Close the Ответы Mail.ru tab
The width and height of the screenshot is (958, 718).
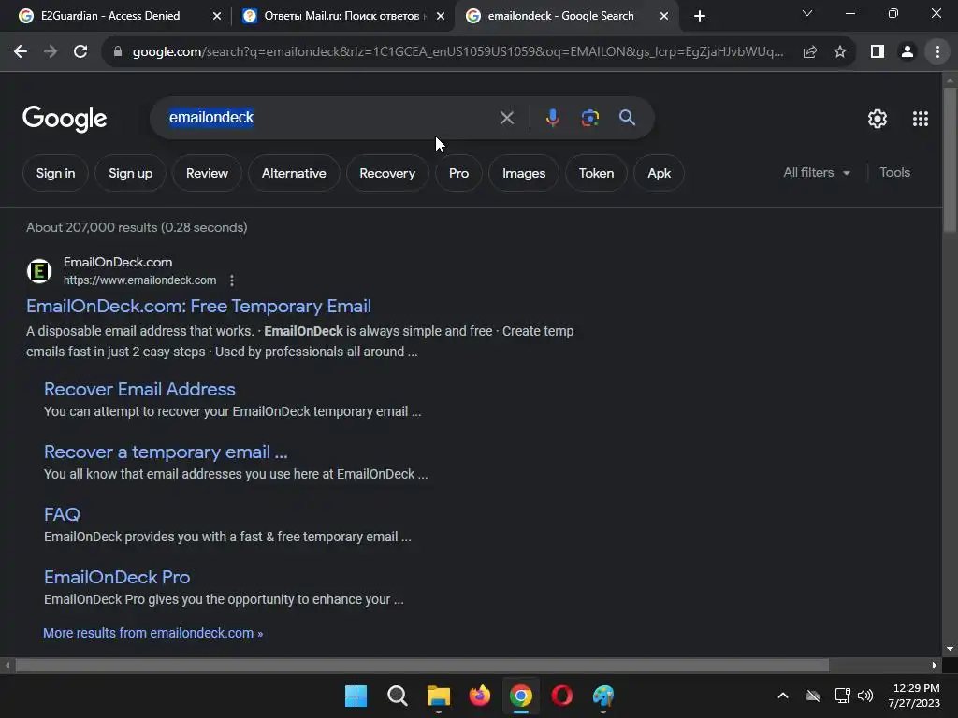pos(441,16)
